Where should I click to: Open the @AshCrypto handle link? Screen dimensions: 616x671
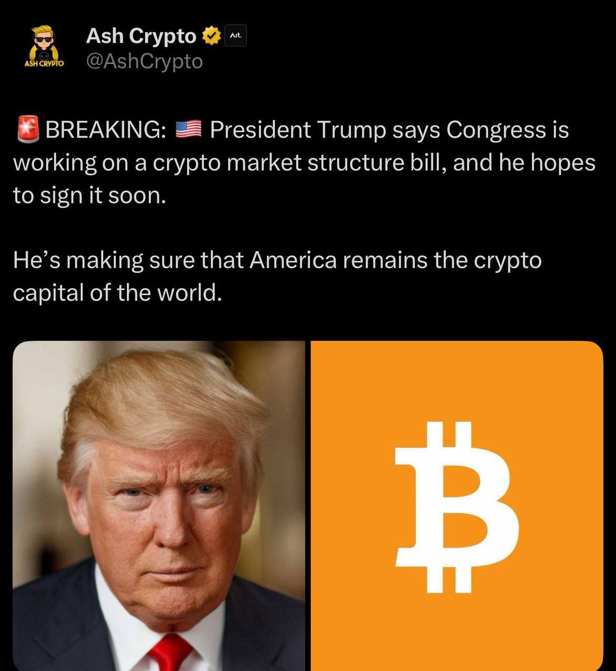click(144, 62)
